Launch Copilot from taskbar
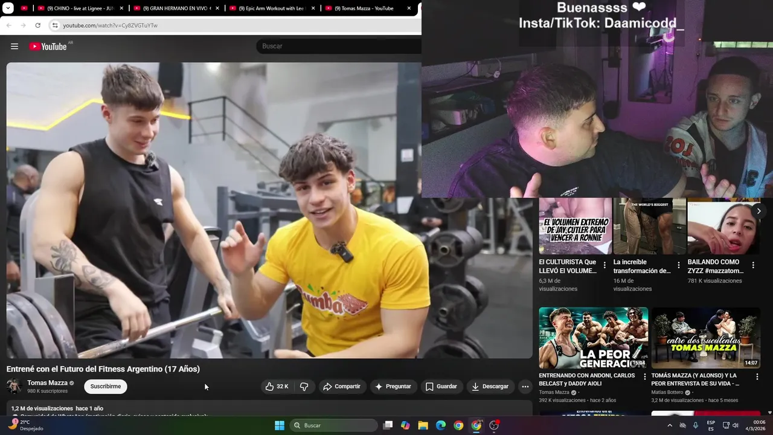 coord(405,425)
